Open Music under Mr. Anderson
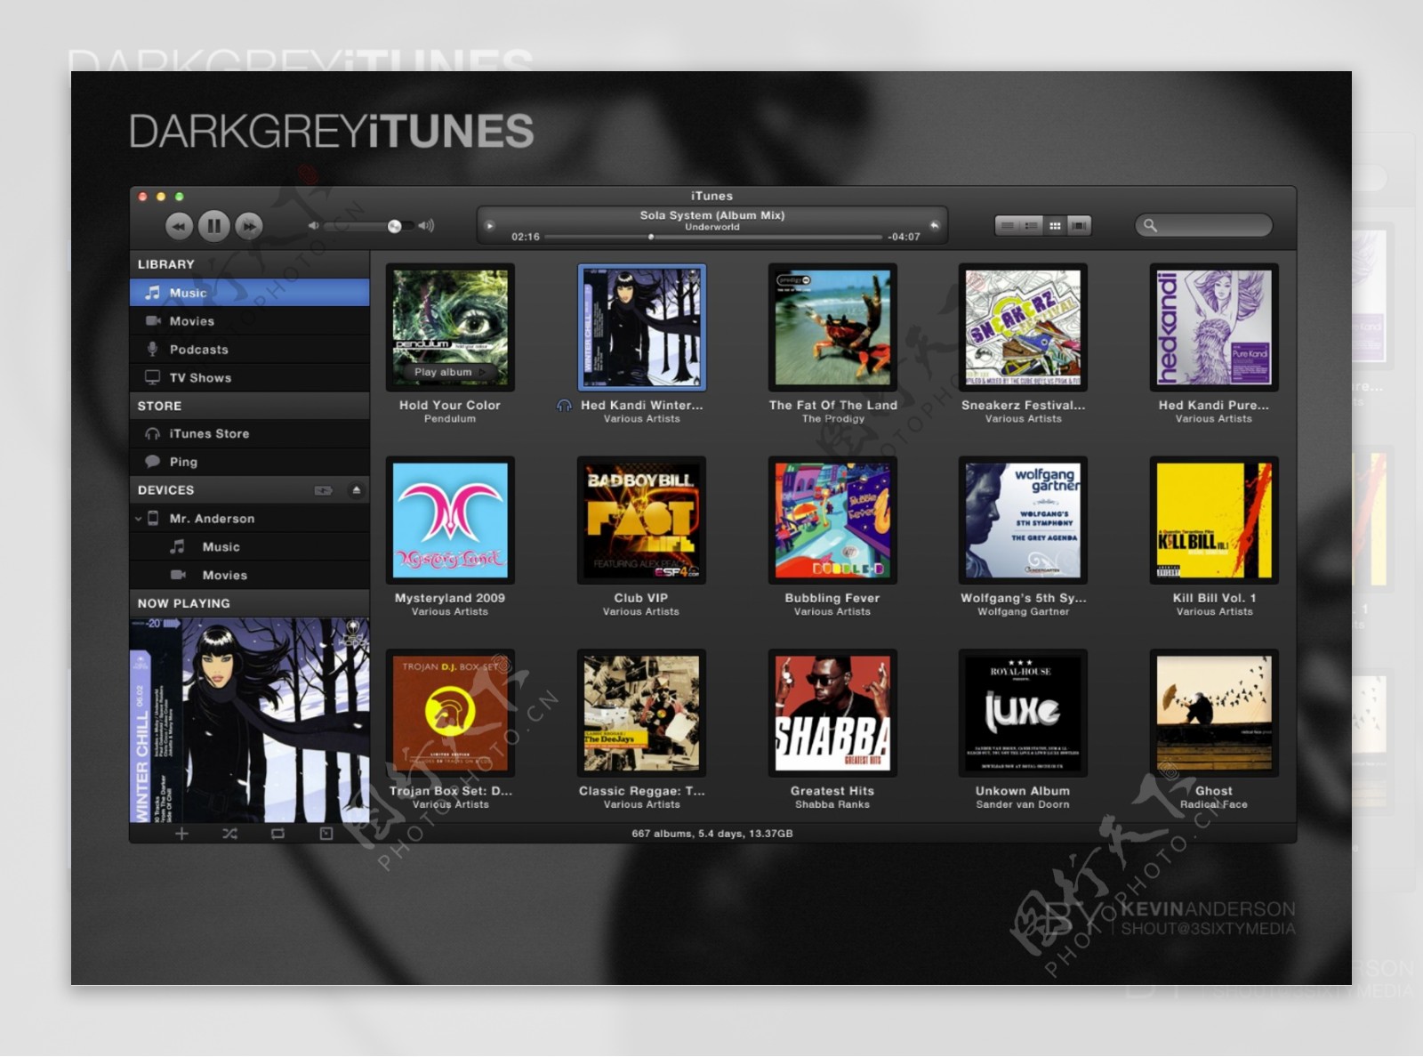This screenshot has height=1057, width=1423. coord(250,547)
